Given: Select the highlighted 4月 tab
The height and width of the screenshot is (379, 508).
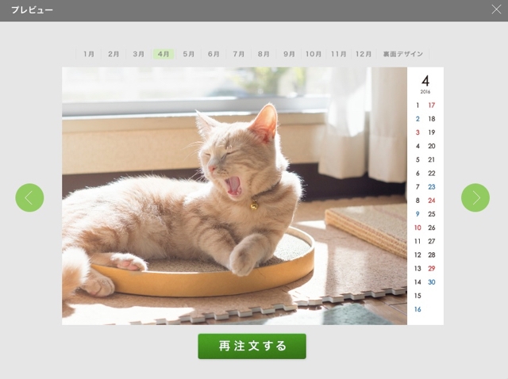Looking at the screenshot, I should click(164, 54).
